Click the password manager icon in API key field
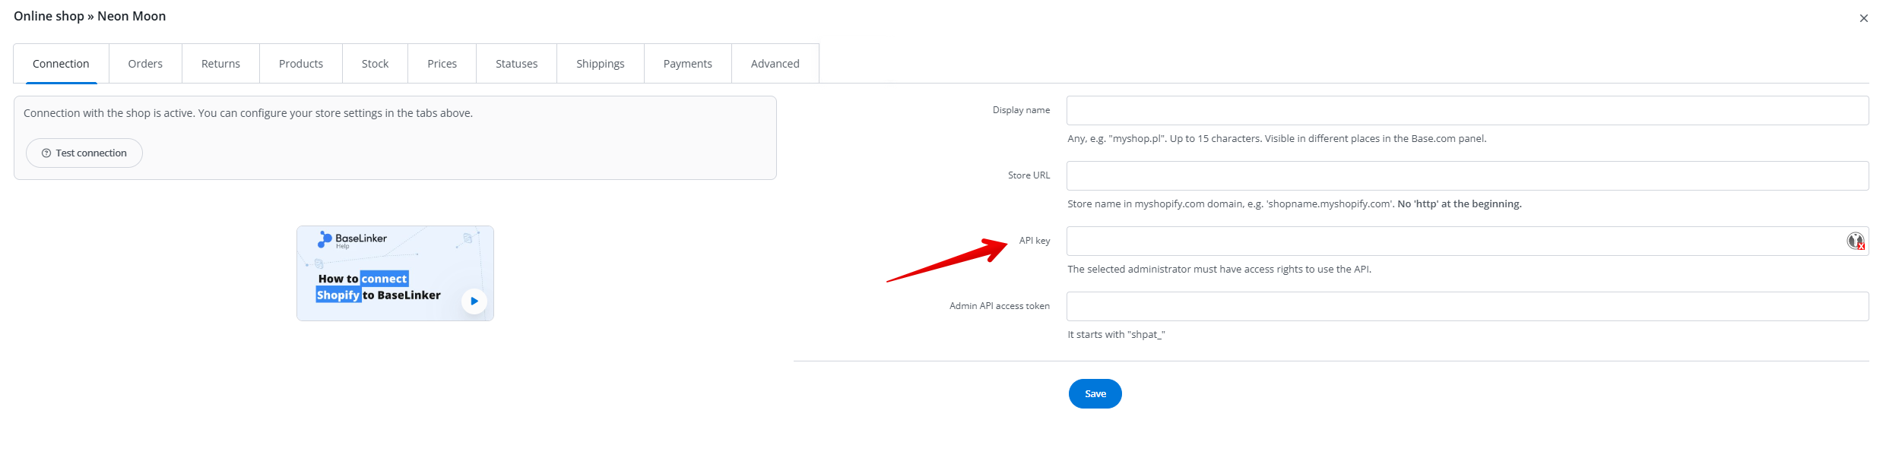Screen dimensions: 1883x467 pos(1856,241)
